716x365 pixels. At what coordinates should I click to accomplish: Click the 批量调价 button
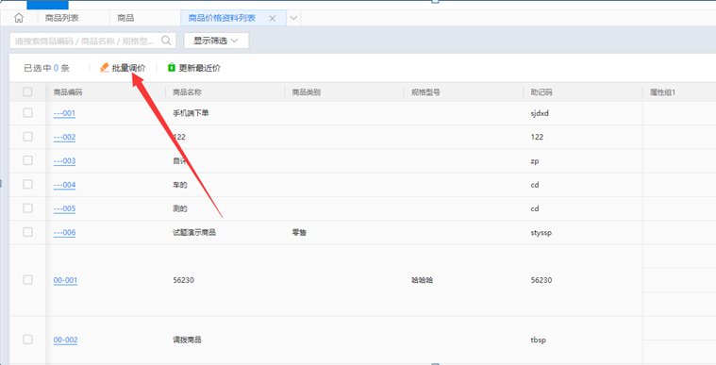tap(123, 68)
